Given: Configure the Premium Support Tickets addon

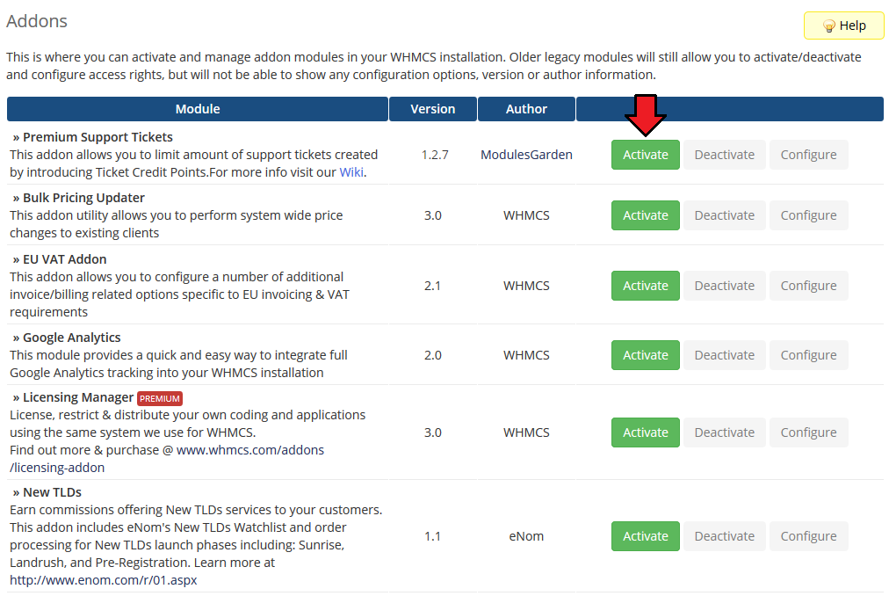Looking at the screenshot, I should coord(808,155).
